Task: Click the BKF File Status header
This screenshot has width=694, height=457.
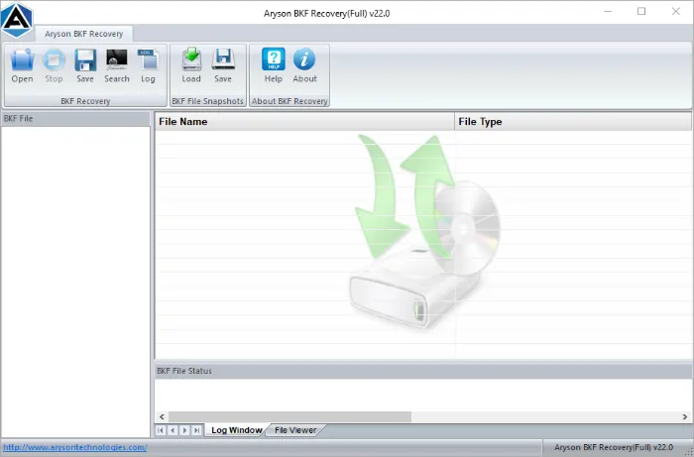Action: 423,371
